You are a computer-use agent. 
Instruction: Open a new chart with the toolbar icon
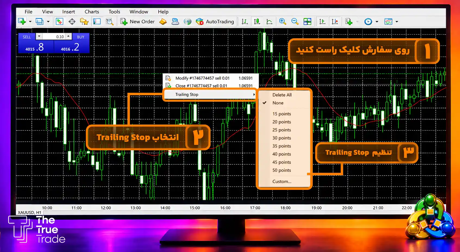pos(22,21)
